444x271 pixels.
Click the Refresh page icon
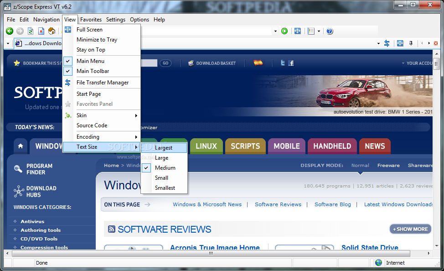coord(31,31)
